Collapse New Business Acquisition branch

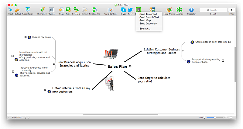coord(54,64)
